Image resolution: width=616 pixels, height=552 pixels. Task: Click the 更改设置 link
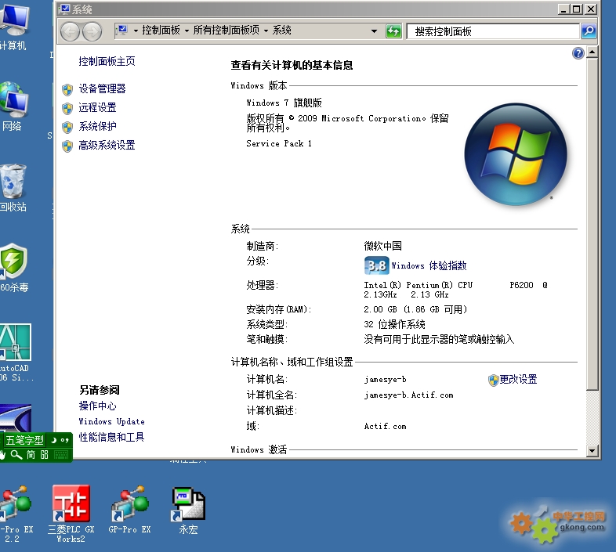coord(518,379)
